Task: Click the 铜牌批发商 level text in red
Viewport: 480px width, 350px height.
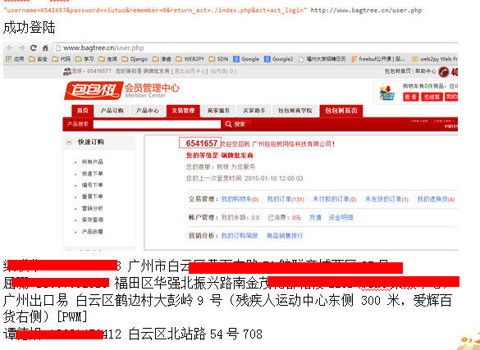Action: (237, 156)
